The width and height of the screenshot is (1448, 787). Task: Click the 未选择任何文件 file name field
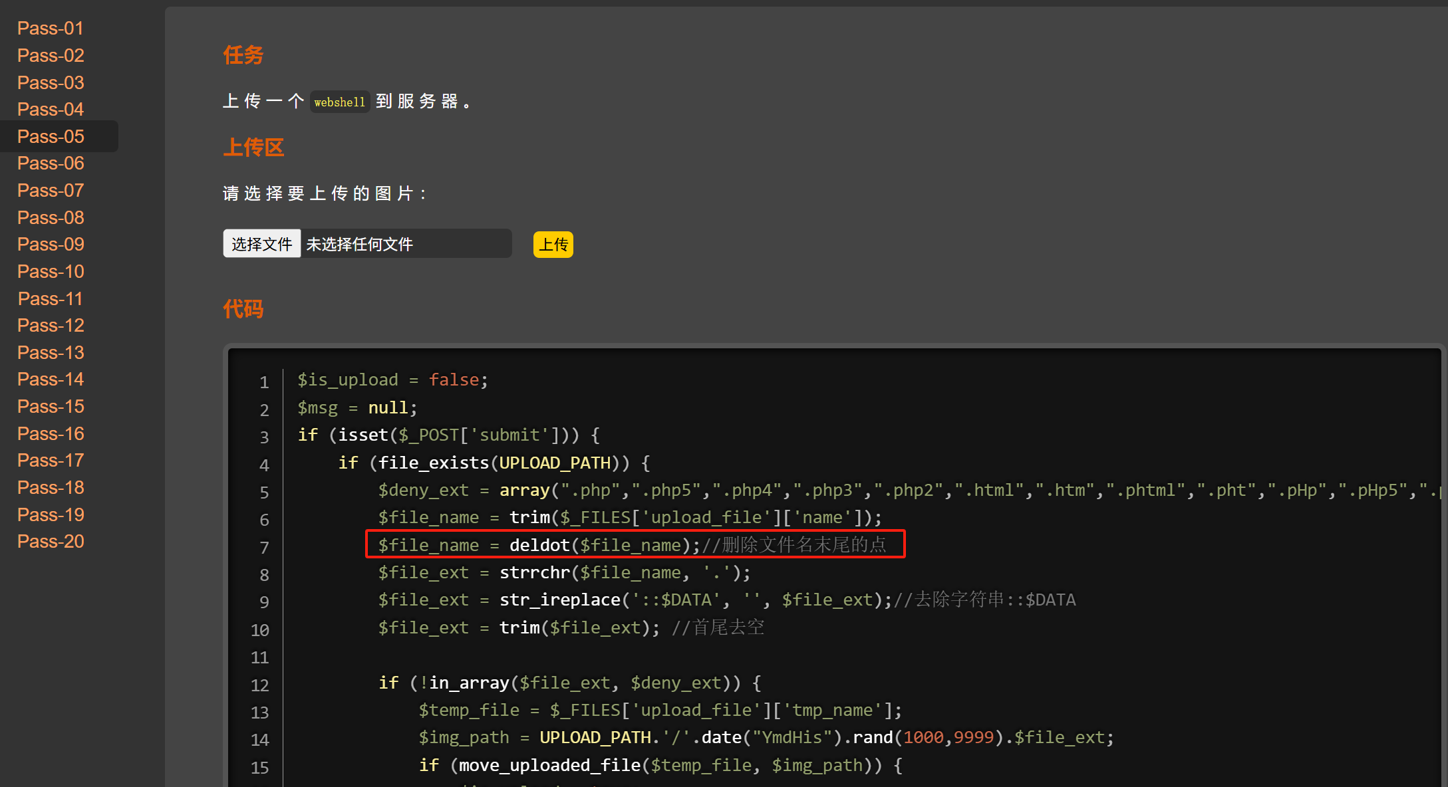[x=406, y=244]
